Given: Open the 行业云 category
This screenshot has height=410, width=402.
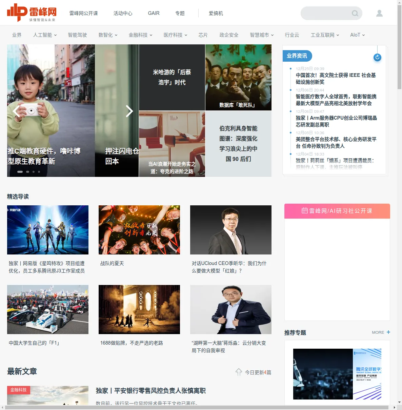Looking at the screenshot, I should click(292, 35).
